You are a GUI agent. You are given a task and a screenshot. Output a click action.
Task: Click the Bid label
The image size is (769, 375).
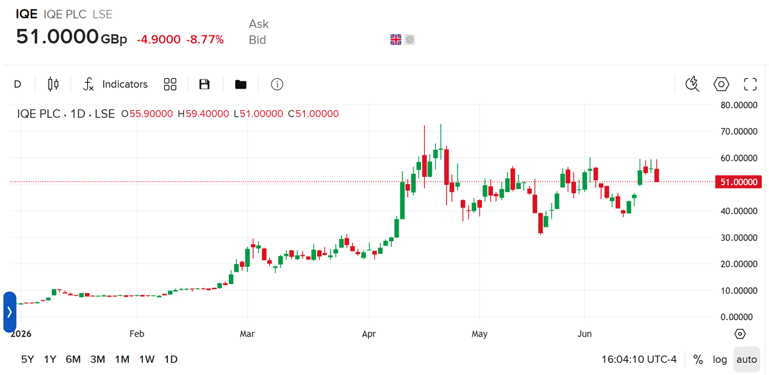(x=257, y=40)
